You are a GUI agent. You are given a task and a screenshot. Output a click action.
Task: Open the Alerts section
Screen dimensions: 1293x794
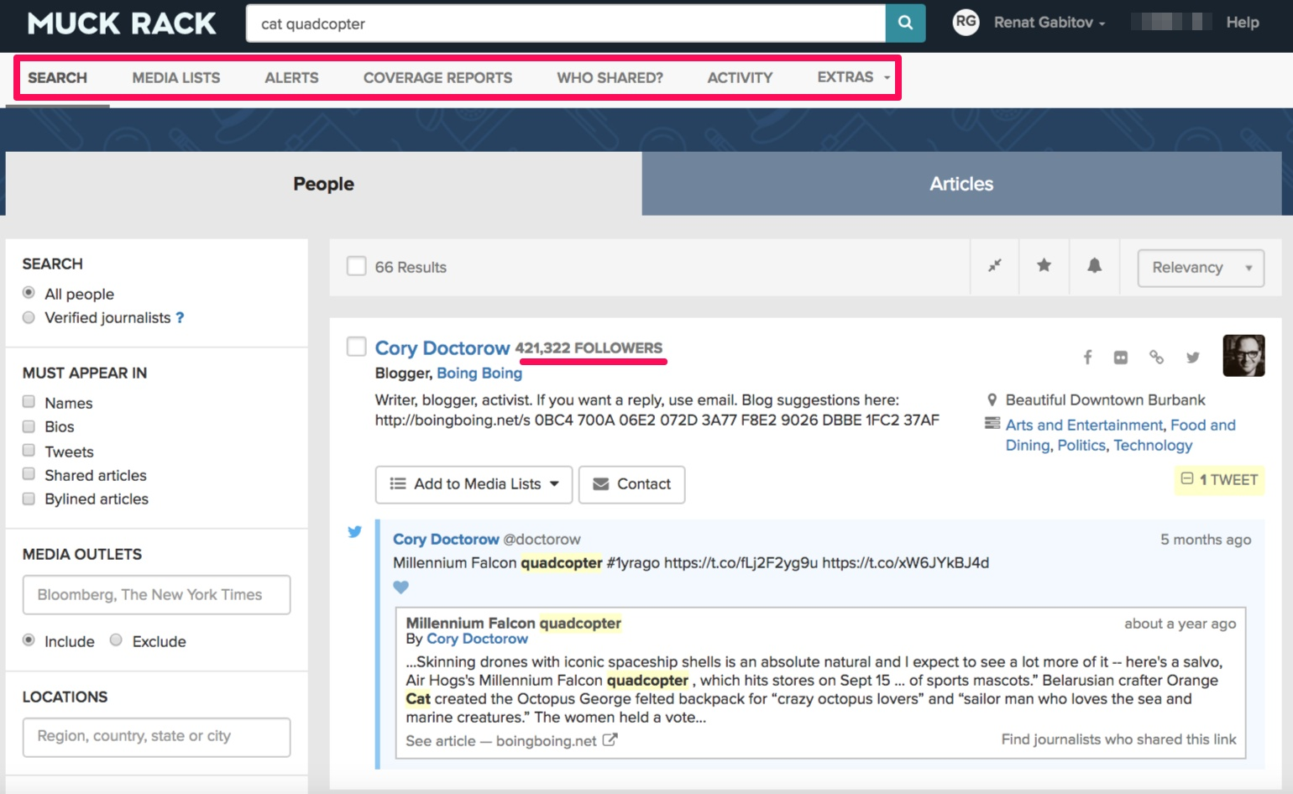[x=291, y=77]
